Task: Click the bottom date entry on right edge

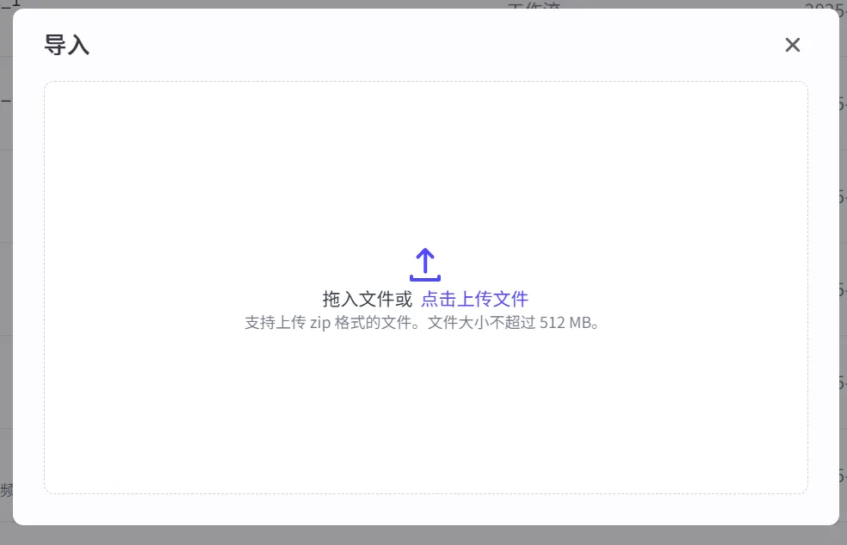Action: [x=841, y=479]
